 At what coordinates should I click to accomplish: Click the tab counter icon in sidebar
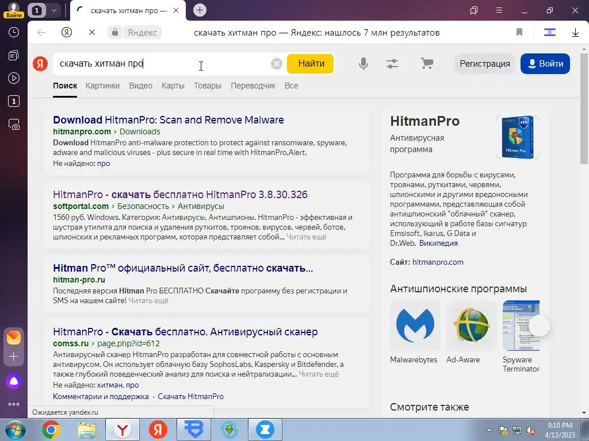point(14,101)
